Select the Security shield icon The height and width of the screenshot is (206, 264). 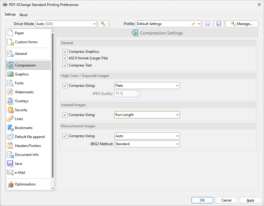coord(10,110)
